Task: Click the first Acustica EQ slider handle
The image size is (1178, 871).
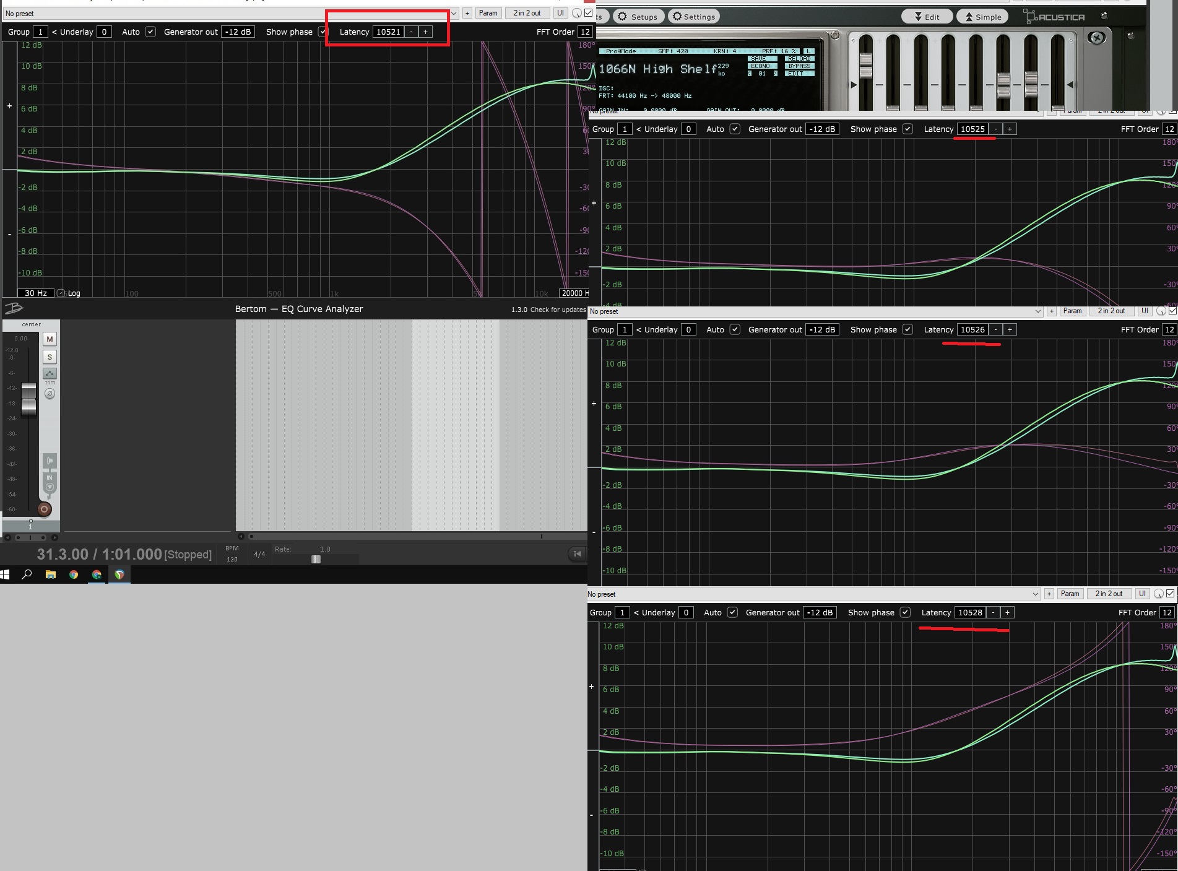Action: [865, 65]
